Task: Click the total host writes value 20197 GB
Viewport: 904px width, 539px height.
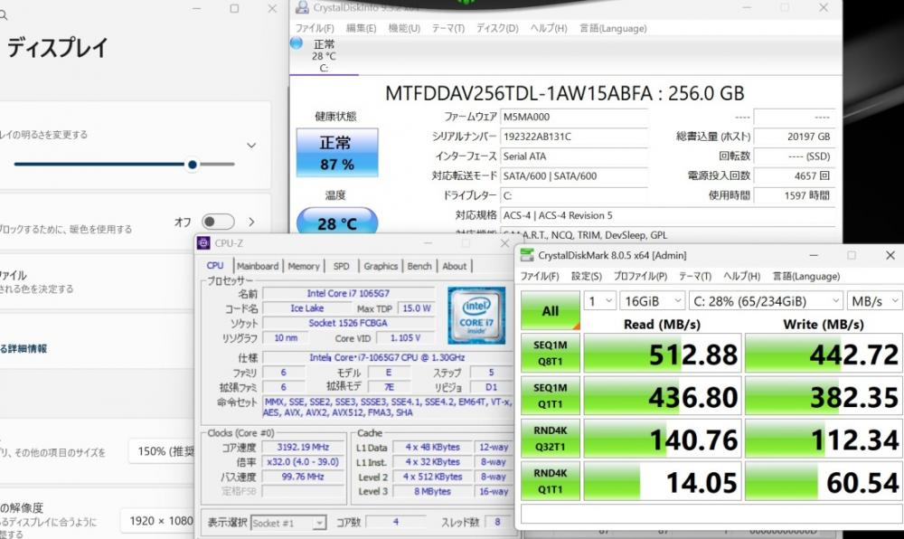Action: tap(794, 137)
